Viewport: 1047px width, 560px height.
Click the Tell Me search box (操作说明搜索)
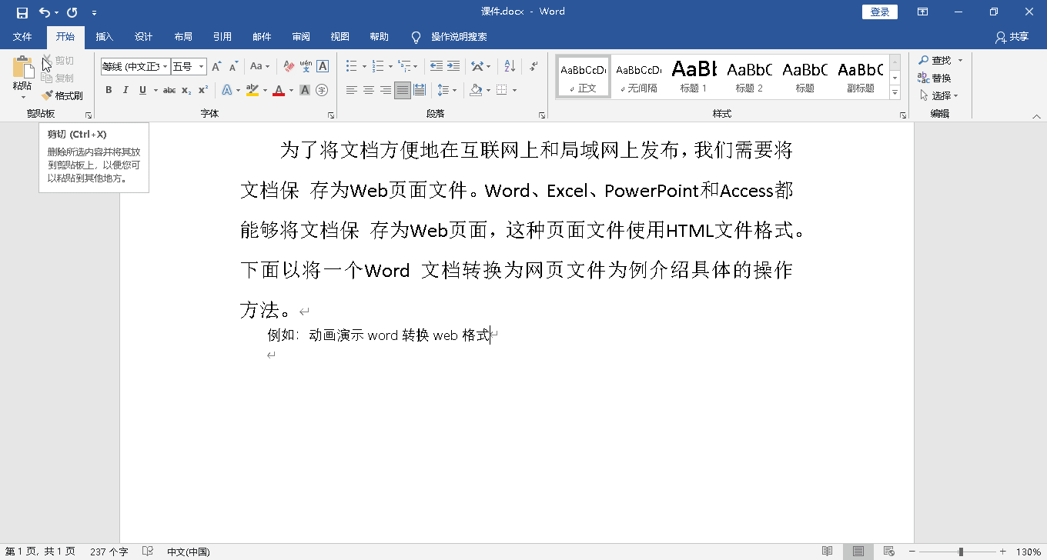[x=459, y=37]
